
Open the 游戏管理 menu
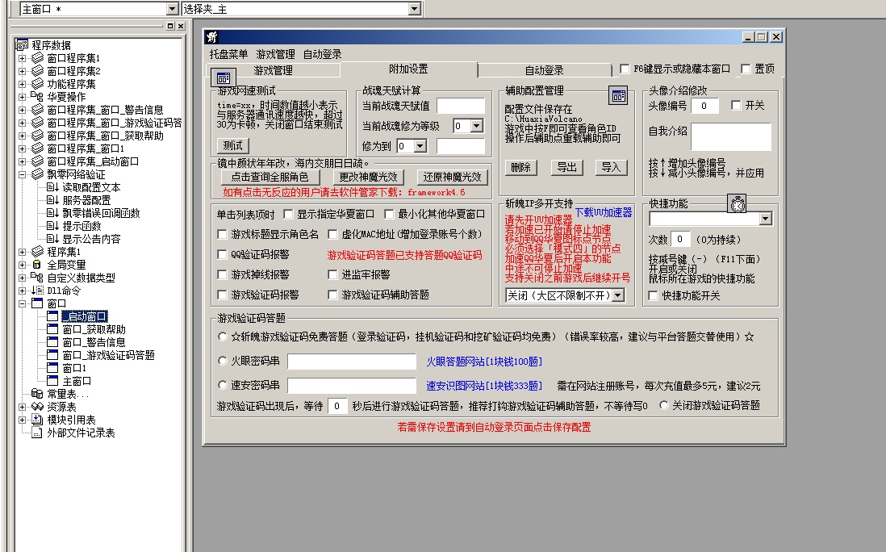coord(275,54)
